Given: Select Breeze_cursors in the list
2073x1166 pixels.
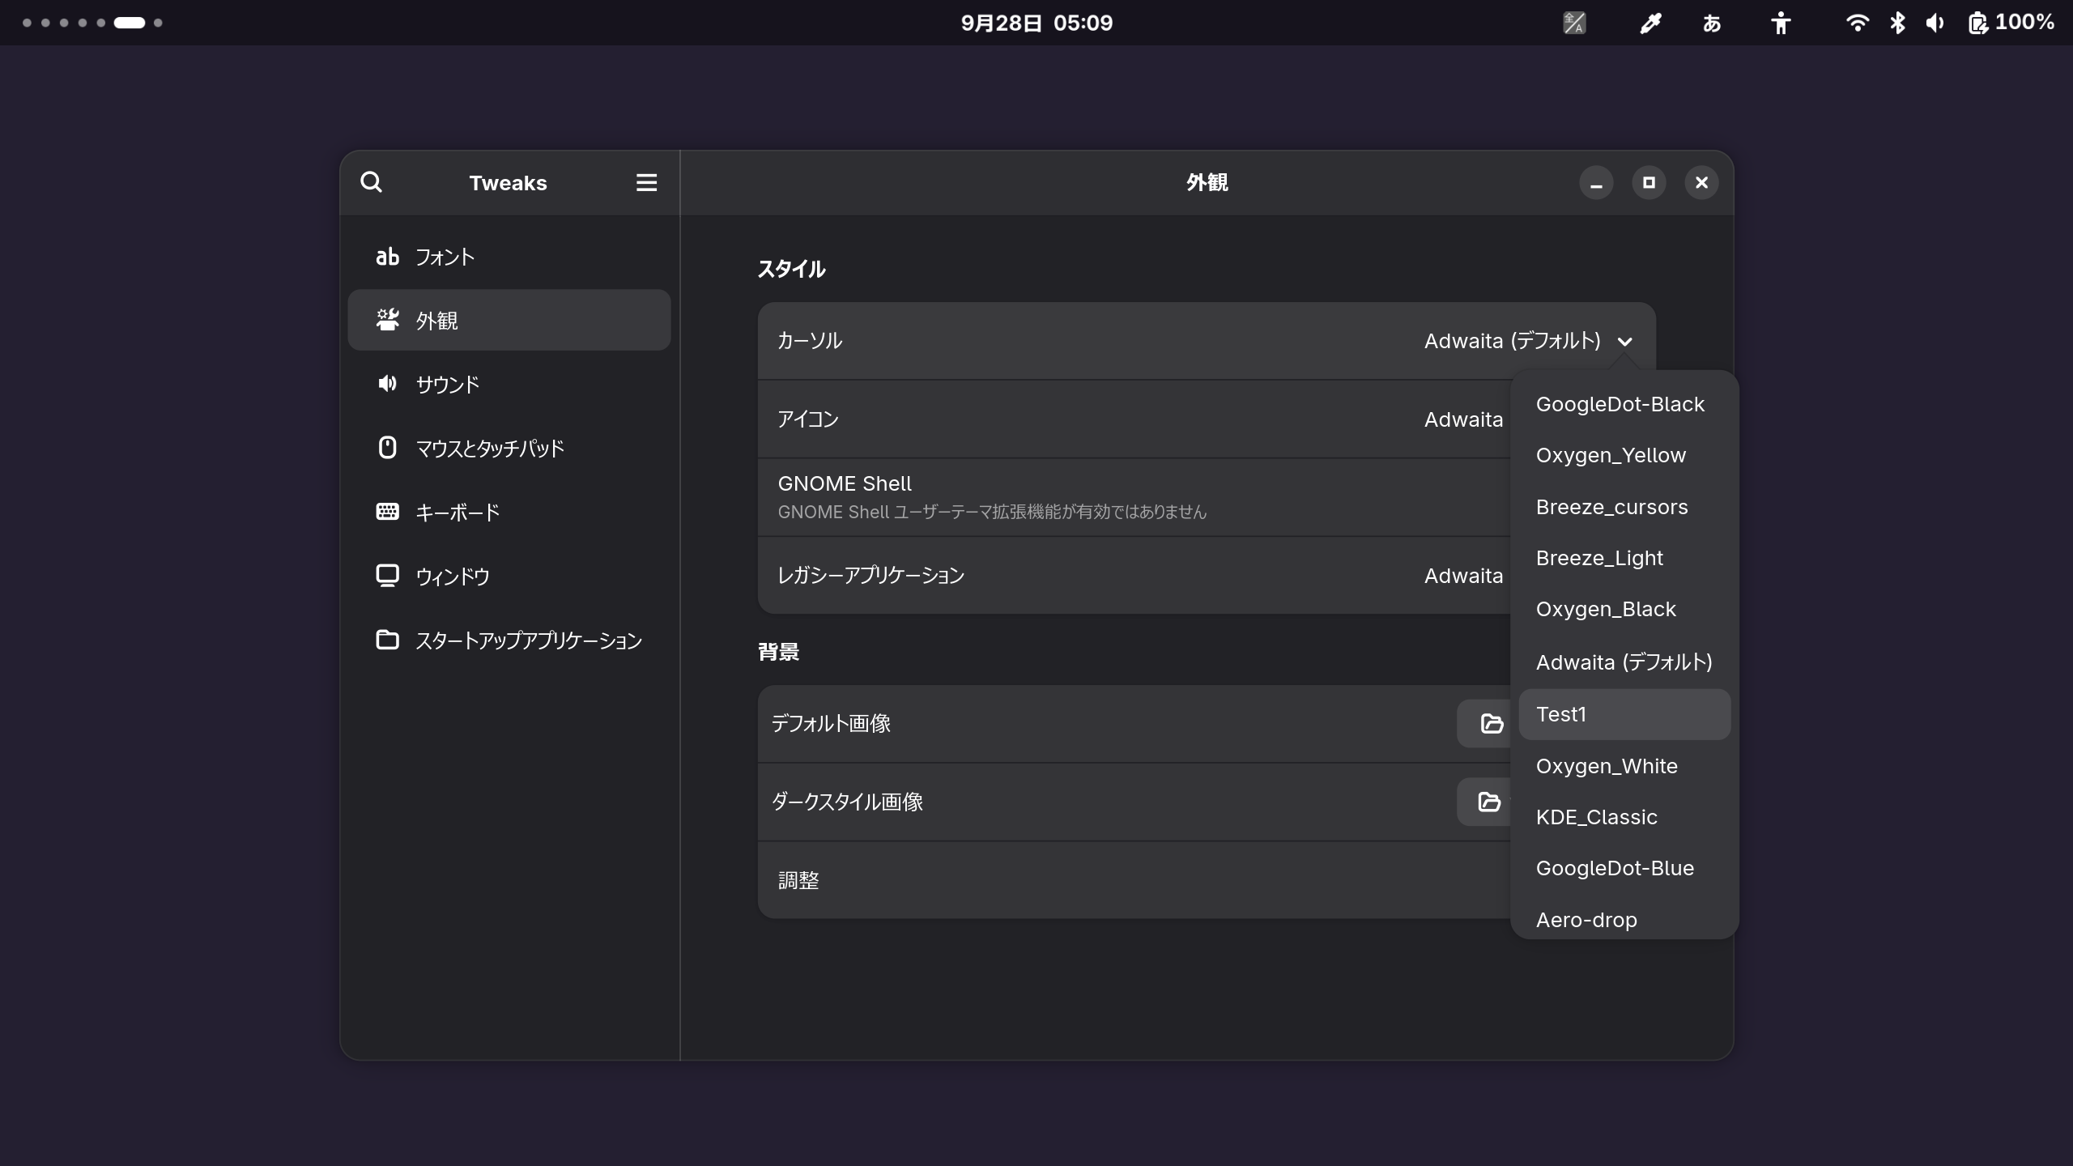Looking at the screenshot, I should click(x=1624, y=507).
